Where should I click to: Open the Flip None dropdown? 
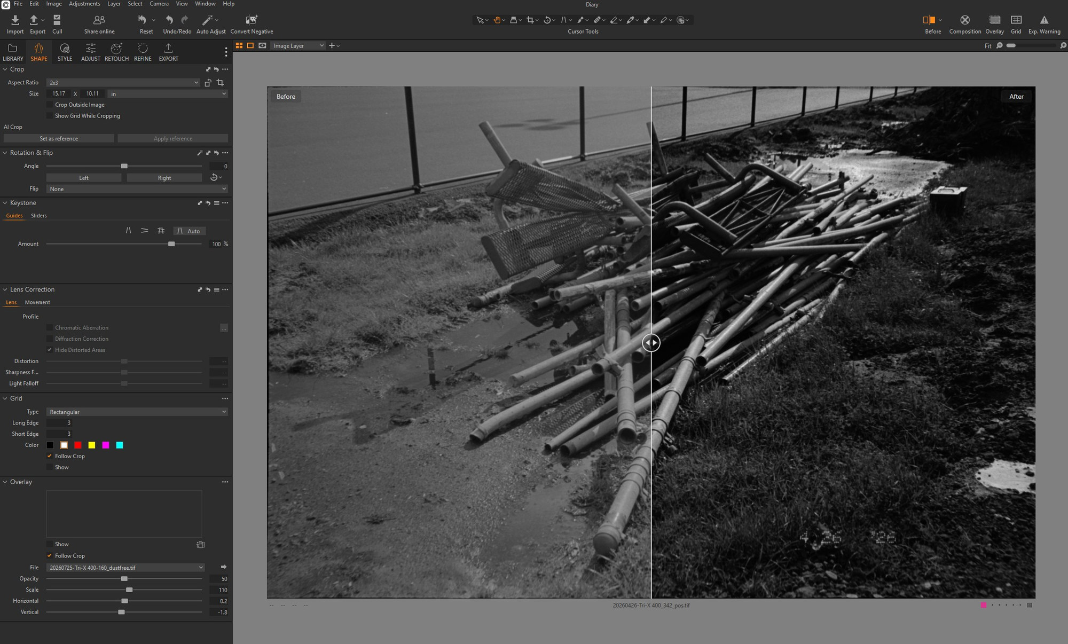137,189
